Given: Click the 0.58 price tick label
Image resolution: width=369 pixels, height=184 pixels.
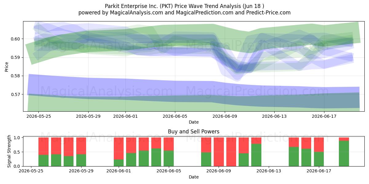Looking at the screenshot, I should pos(16,76).
